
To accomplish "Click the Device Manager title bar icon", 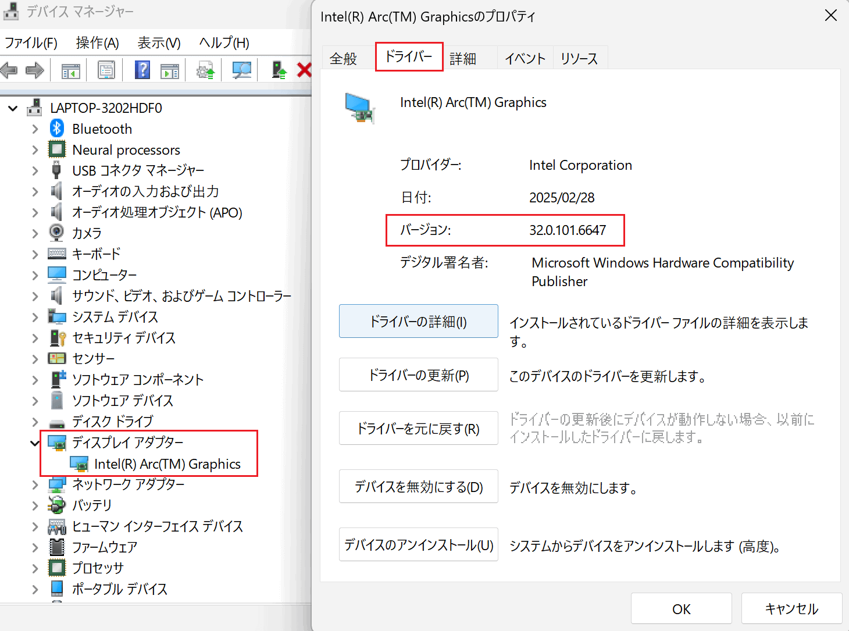I will coord(11,11).
